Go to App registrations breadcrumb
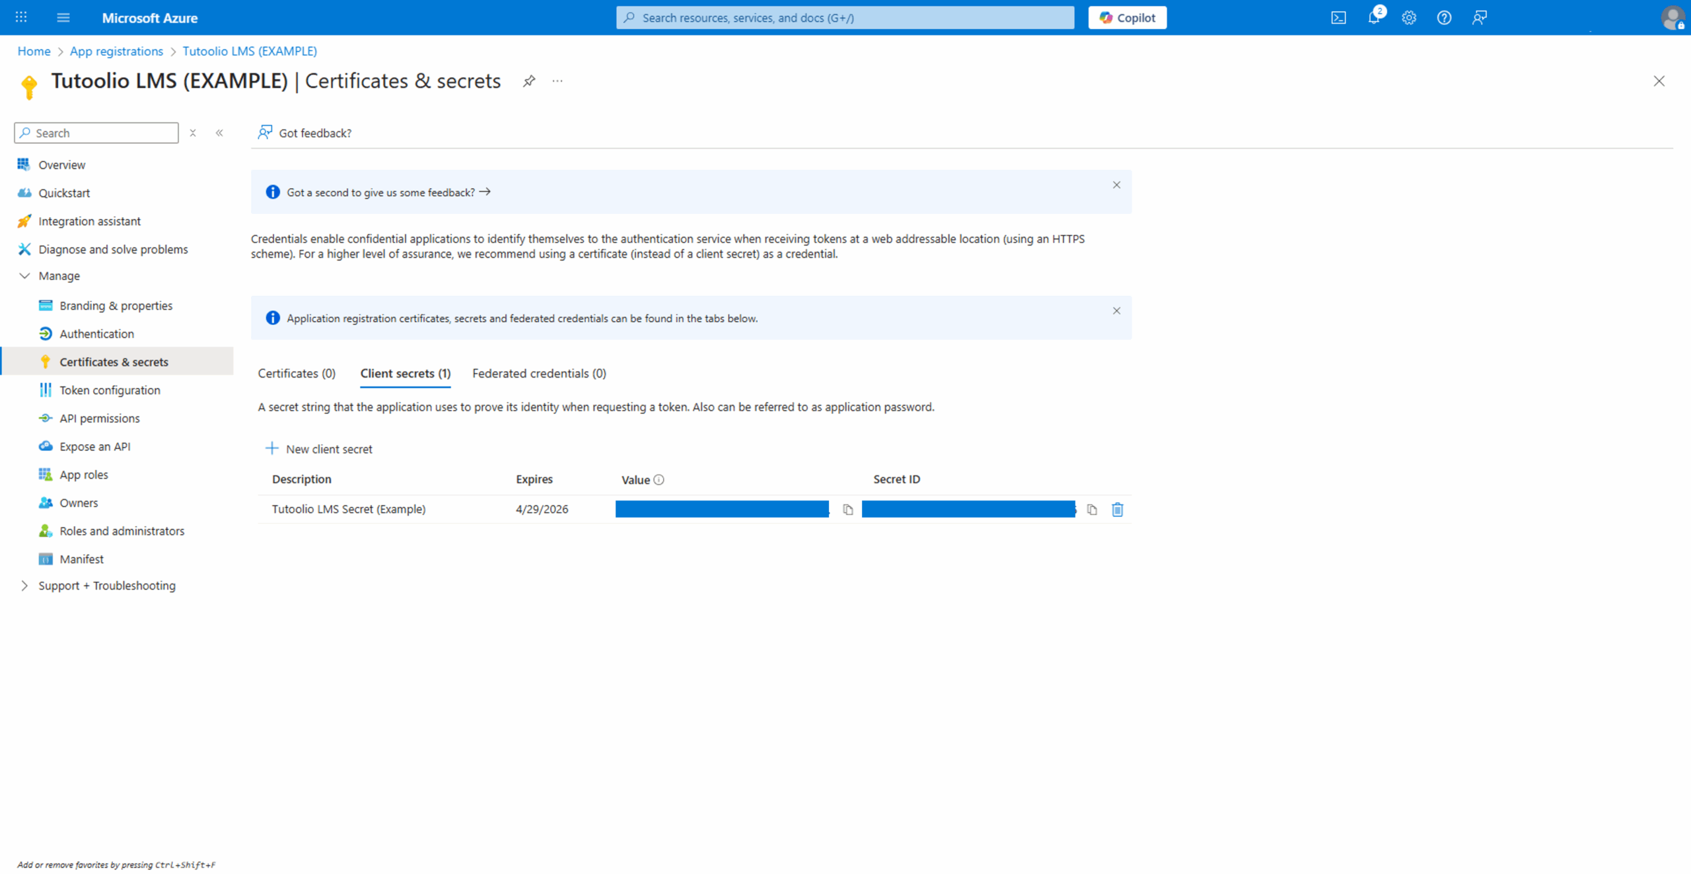This screenshot has width=1691, height=874. pyautogui.click(x=116, y=51)
